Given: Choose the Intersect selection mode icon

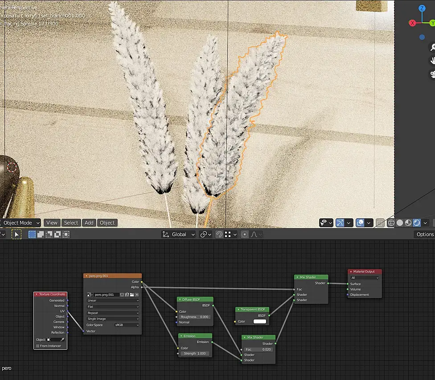Looking at the screenshot, I should [x=66, y=235].
